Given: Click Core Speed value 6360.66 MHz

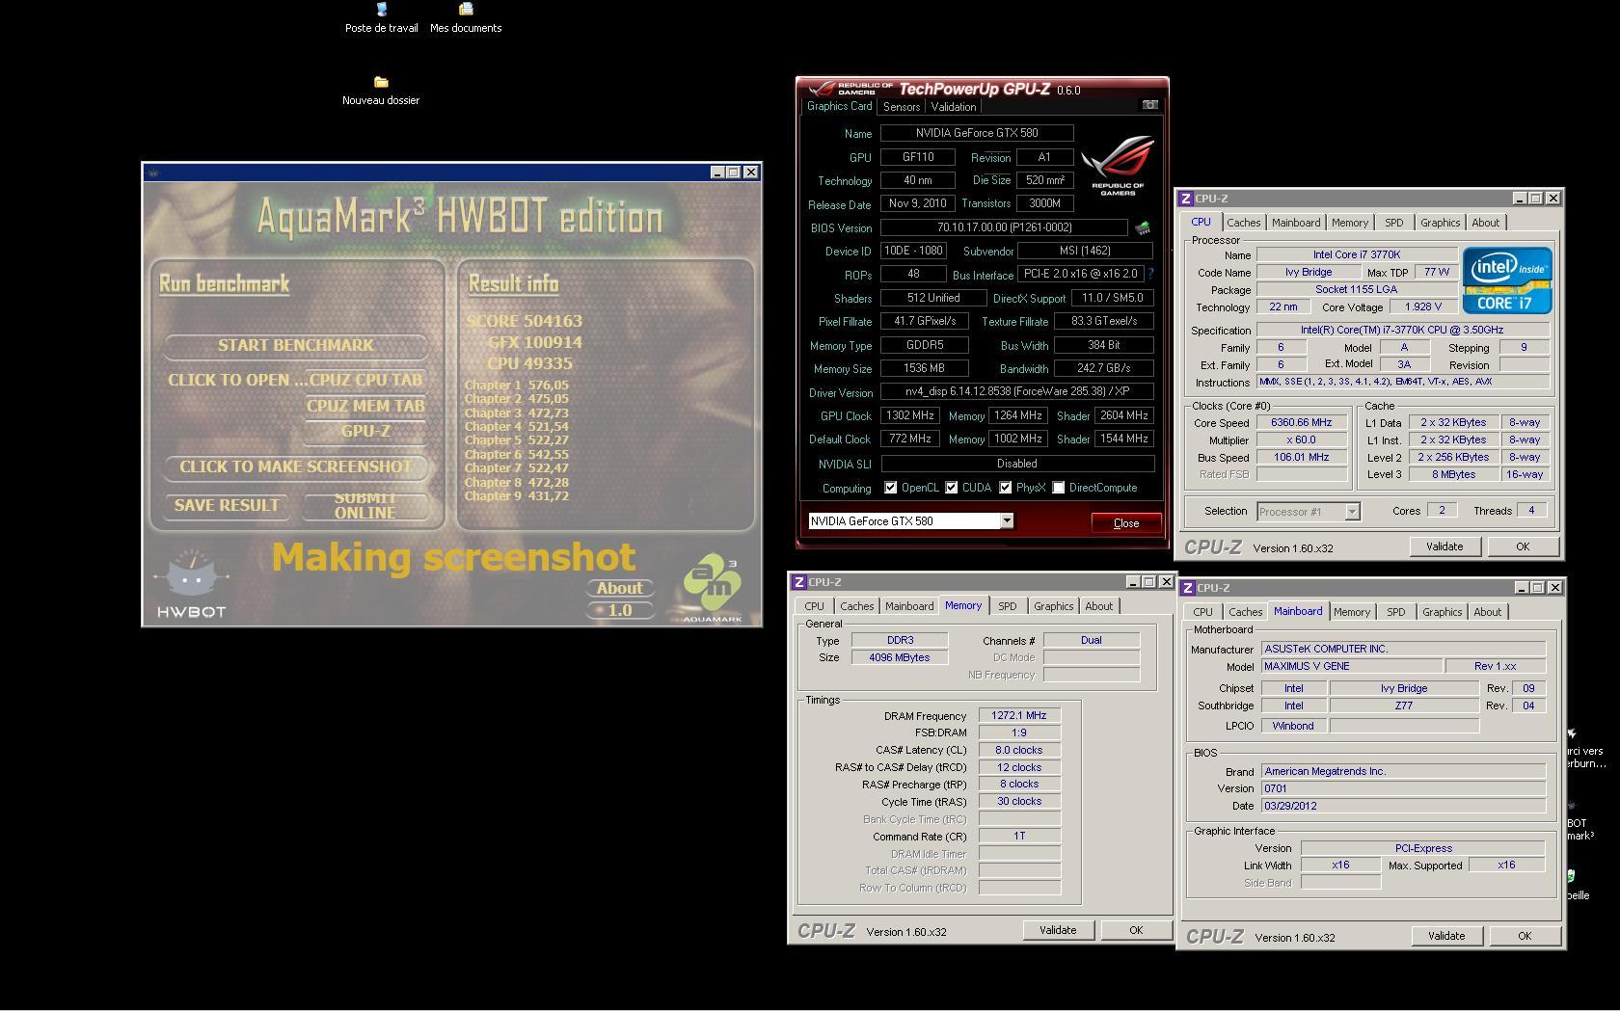Looking at the screenshot, I should click(1301, 422).
